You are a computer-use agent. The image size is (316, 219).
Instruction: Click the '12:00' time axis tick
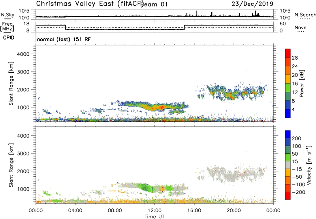pos(154,211)
